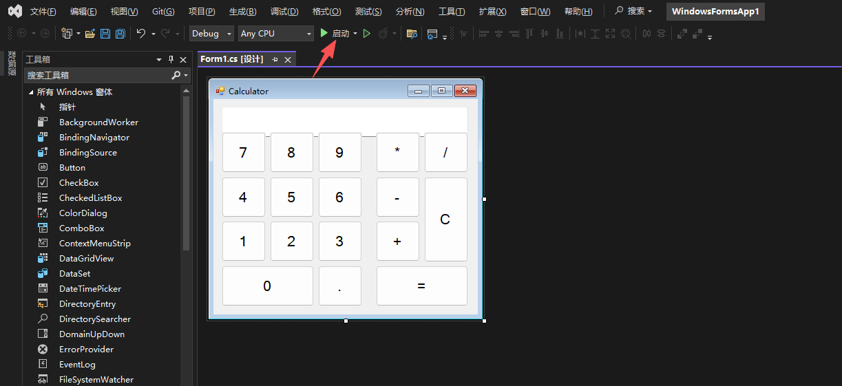
Task: Select the 7 button on Calculator form
Action: click(243, 152)
